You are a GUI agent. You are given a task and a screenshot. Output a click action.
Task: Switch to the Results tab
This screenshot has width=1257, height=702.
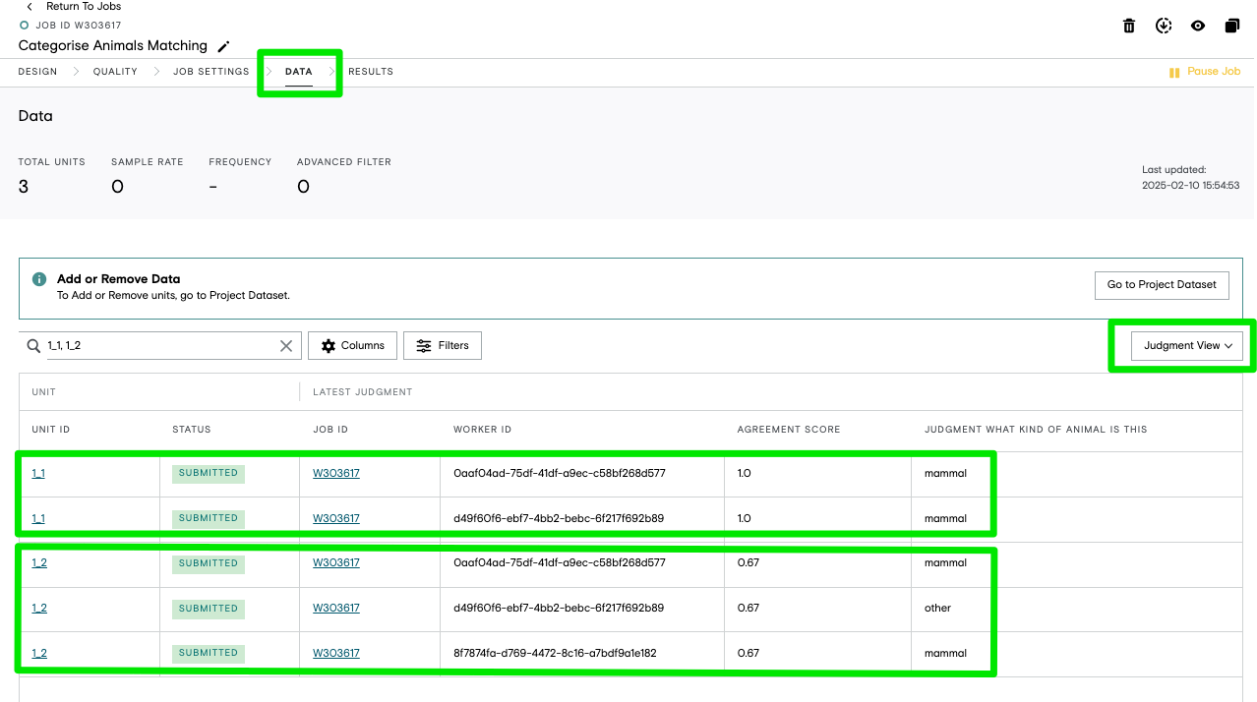(371, 72)
